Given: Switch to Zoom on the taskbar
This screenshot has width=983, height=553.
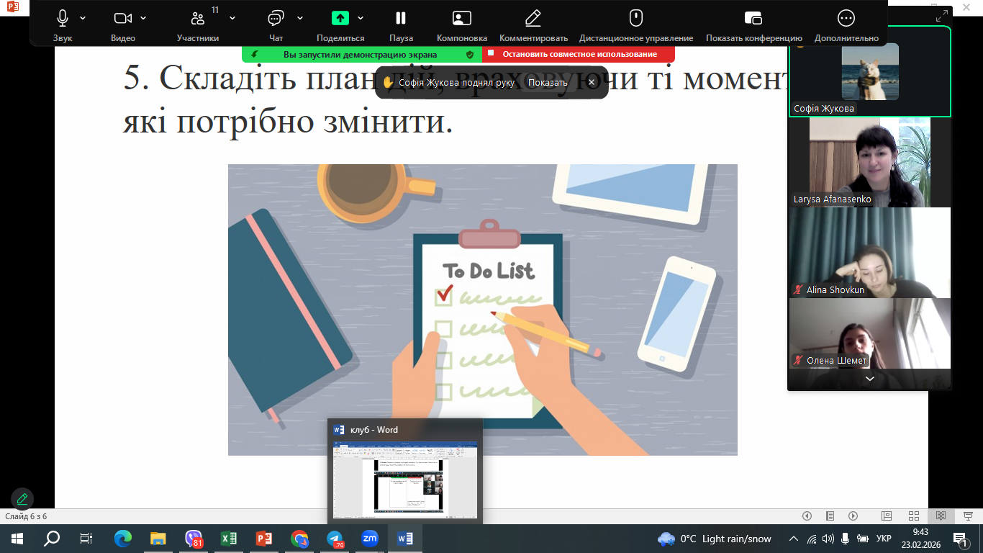Looking at the screenshot, I should click(x=370, y=539).
